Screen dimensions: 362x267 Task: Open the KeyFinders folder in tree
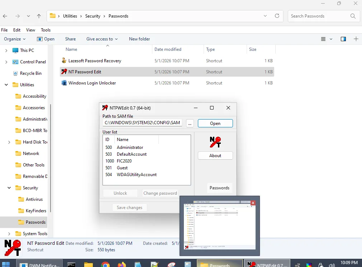(36, 211)
